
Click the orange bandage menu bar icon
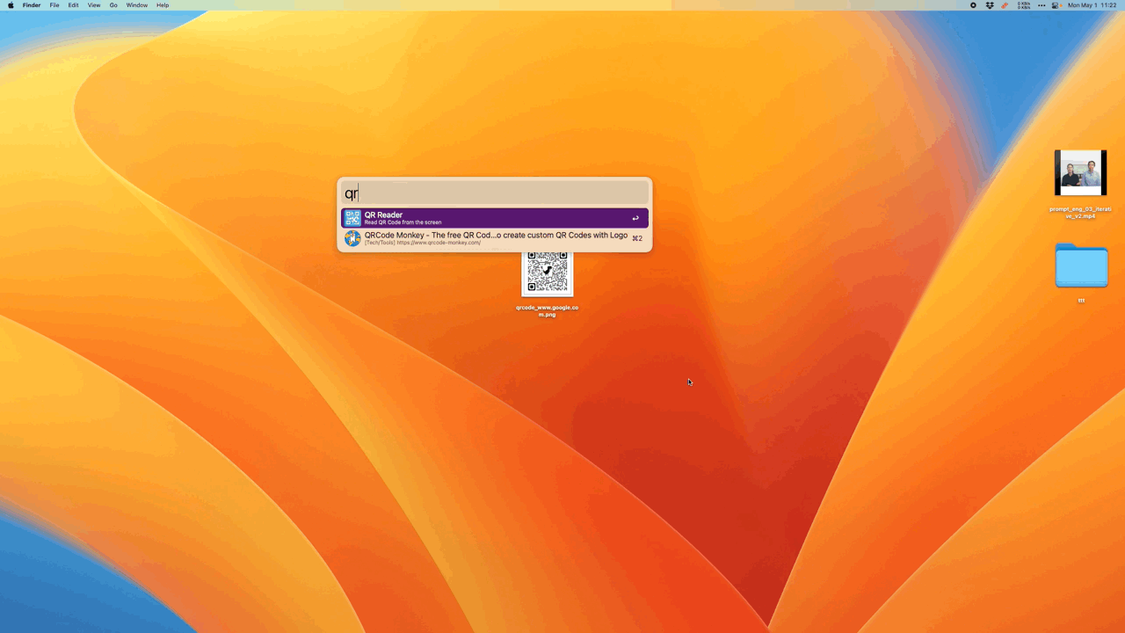pyautogui.click(x=1005, y=5)
